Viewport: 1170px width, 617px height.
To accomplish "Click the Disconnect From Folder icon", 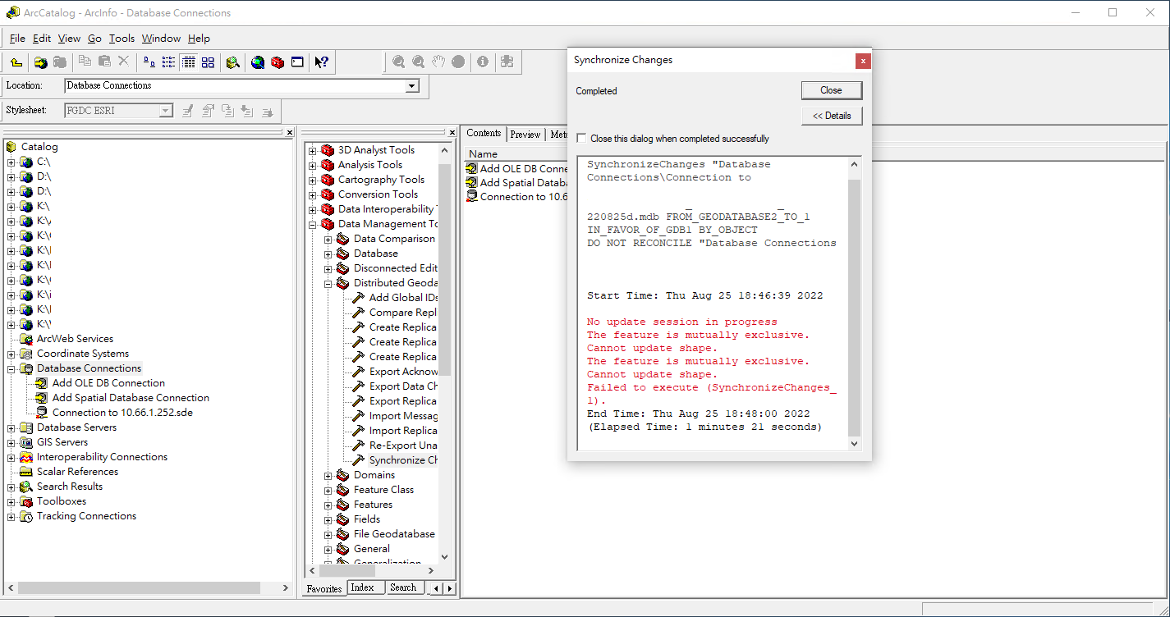I will tap(60, 62).
